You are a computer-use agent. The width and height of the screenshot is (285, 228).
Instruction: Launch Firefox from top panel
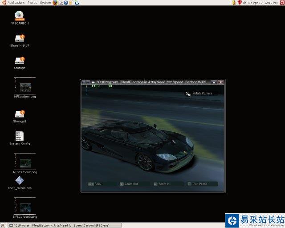(x=55, y=3)
